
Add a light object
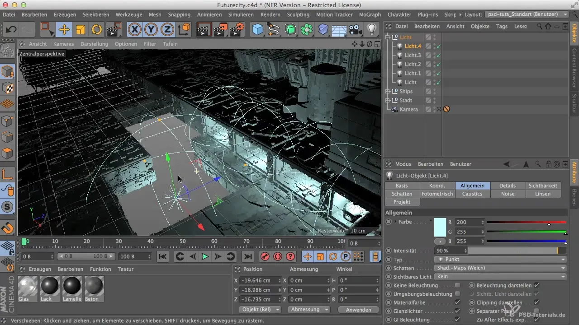372,30
